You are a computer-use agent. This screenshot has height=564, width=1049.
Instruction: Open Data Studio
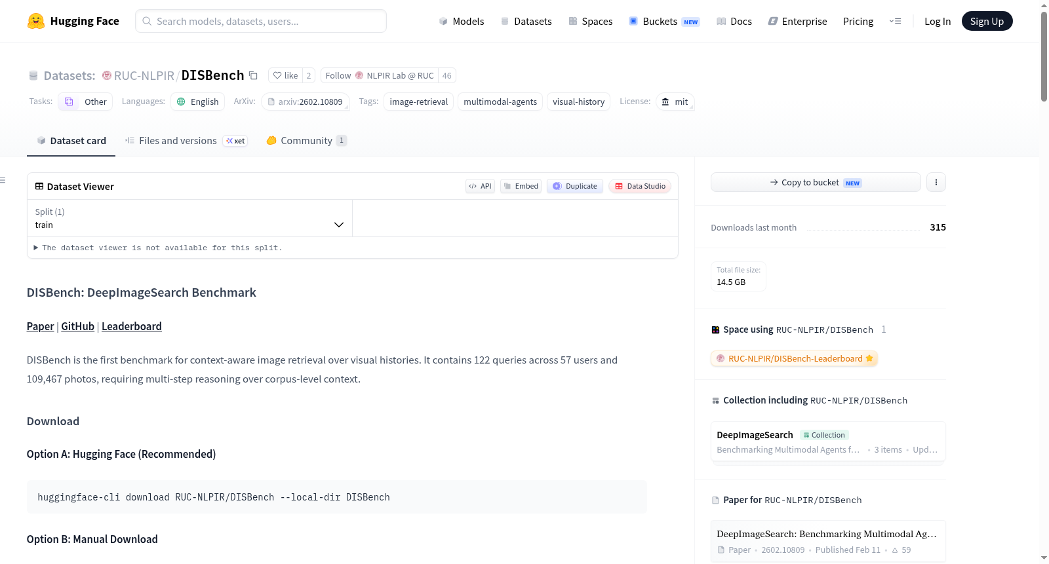[x=640, y=186]
